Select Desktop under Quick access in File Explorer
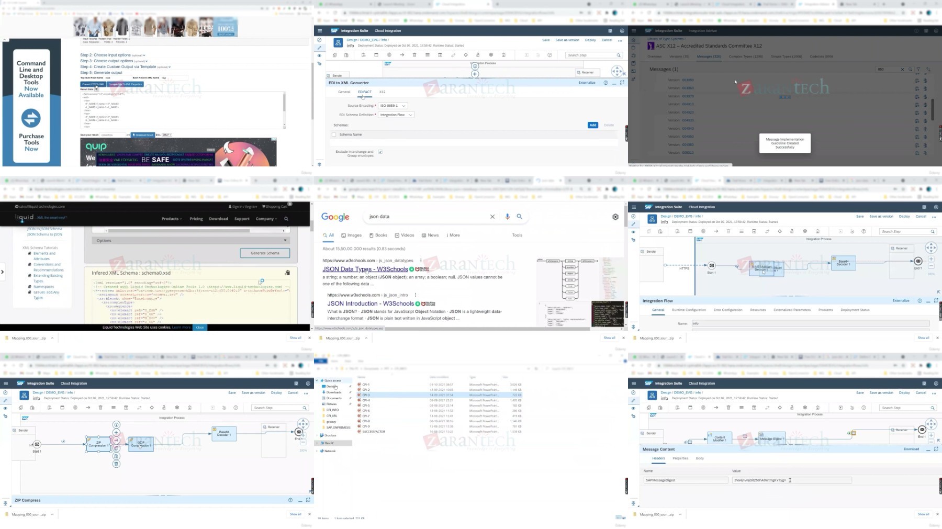The width and height of the screenshot is (942, 529). pos(332,387)
